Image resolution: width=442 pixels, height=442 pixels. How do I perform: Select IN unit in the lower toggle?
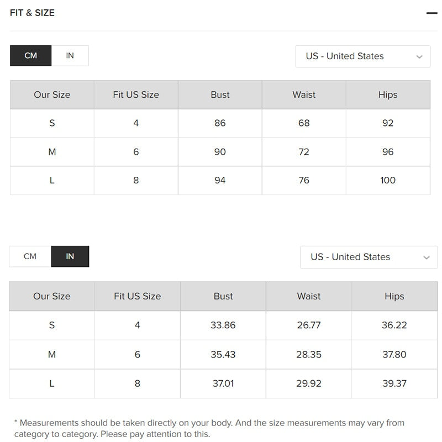pos(70,256)
